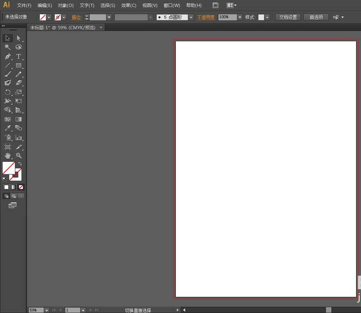Screen dimensions: 361x313
Task: Click the large fill color swatch
Action: coord(8,168)
